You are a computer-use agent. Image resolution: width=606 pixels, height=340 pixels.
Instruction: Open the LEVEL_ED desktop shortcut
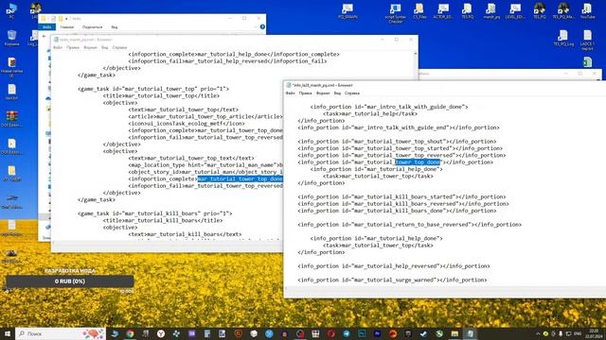[x=515, y=11]
